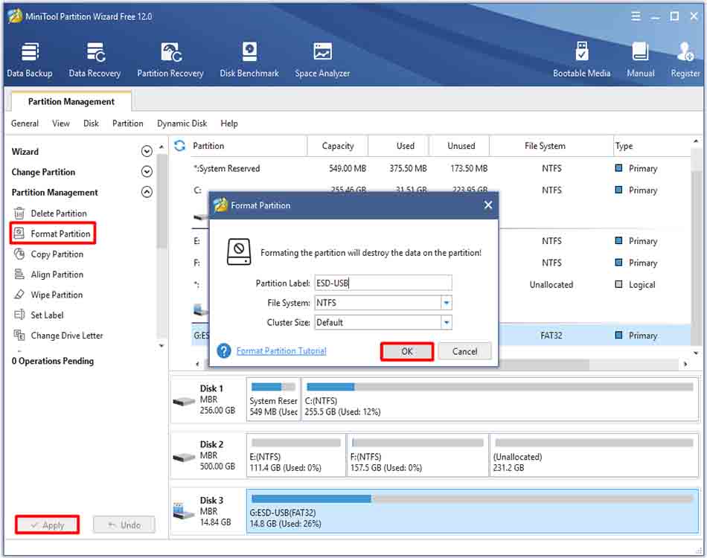Select G:ESD-USB(FAT32) block on Disk 3
The width and height of the screenshot is (707, 558).
[472, 511]
